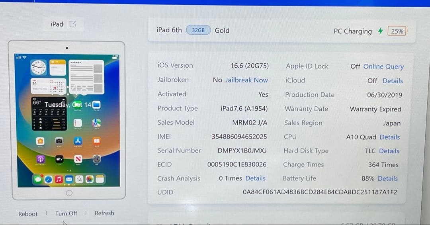Click the Mail icon in preview dock
This screenshot has width=430, height=225.
(x=69, y=180)
